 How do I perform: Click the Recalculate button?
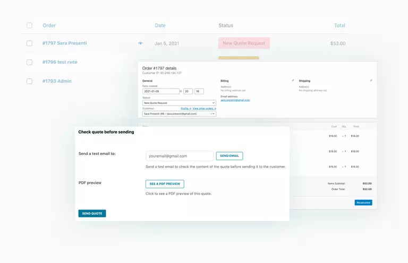point(363,203)
